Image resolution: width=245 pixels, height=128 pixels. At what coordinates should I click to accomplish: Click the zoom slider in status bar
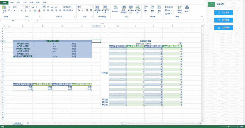pos(228,127)
